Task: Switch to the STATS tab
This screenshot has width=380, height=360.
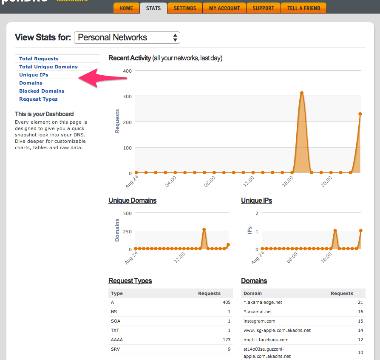Action: (x=153, y=8)
